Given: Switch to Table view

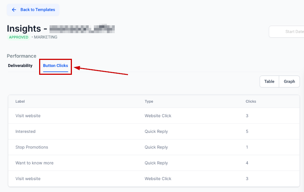Looking at the screenshot, I should tap(269, 81).
